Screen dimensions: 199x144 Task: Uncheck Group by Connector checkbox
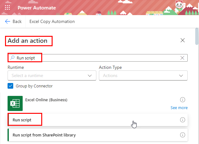(x=10, y=86)
